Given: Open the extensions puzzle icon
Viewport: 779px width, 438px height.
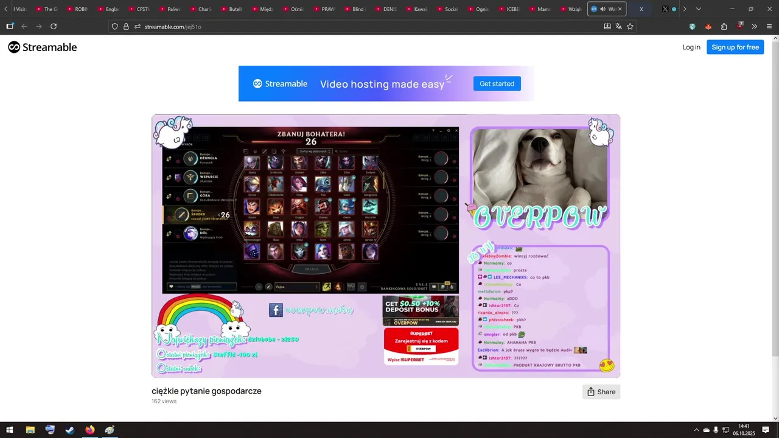Looking at the screenshot, I should [x=724, y=26].
